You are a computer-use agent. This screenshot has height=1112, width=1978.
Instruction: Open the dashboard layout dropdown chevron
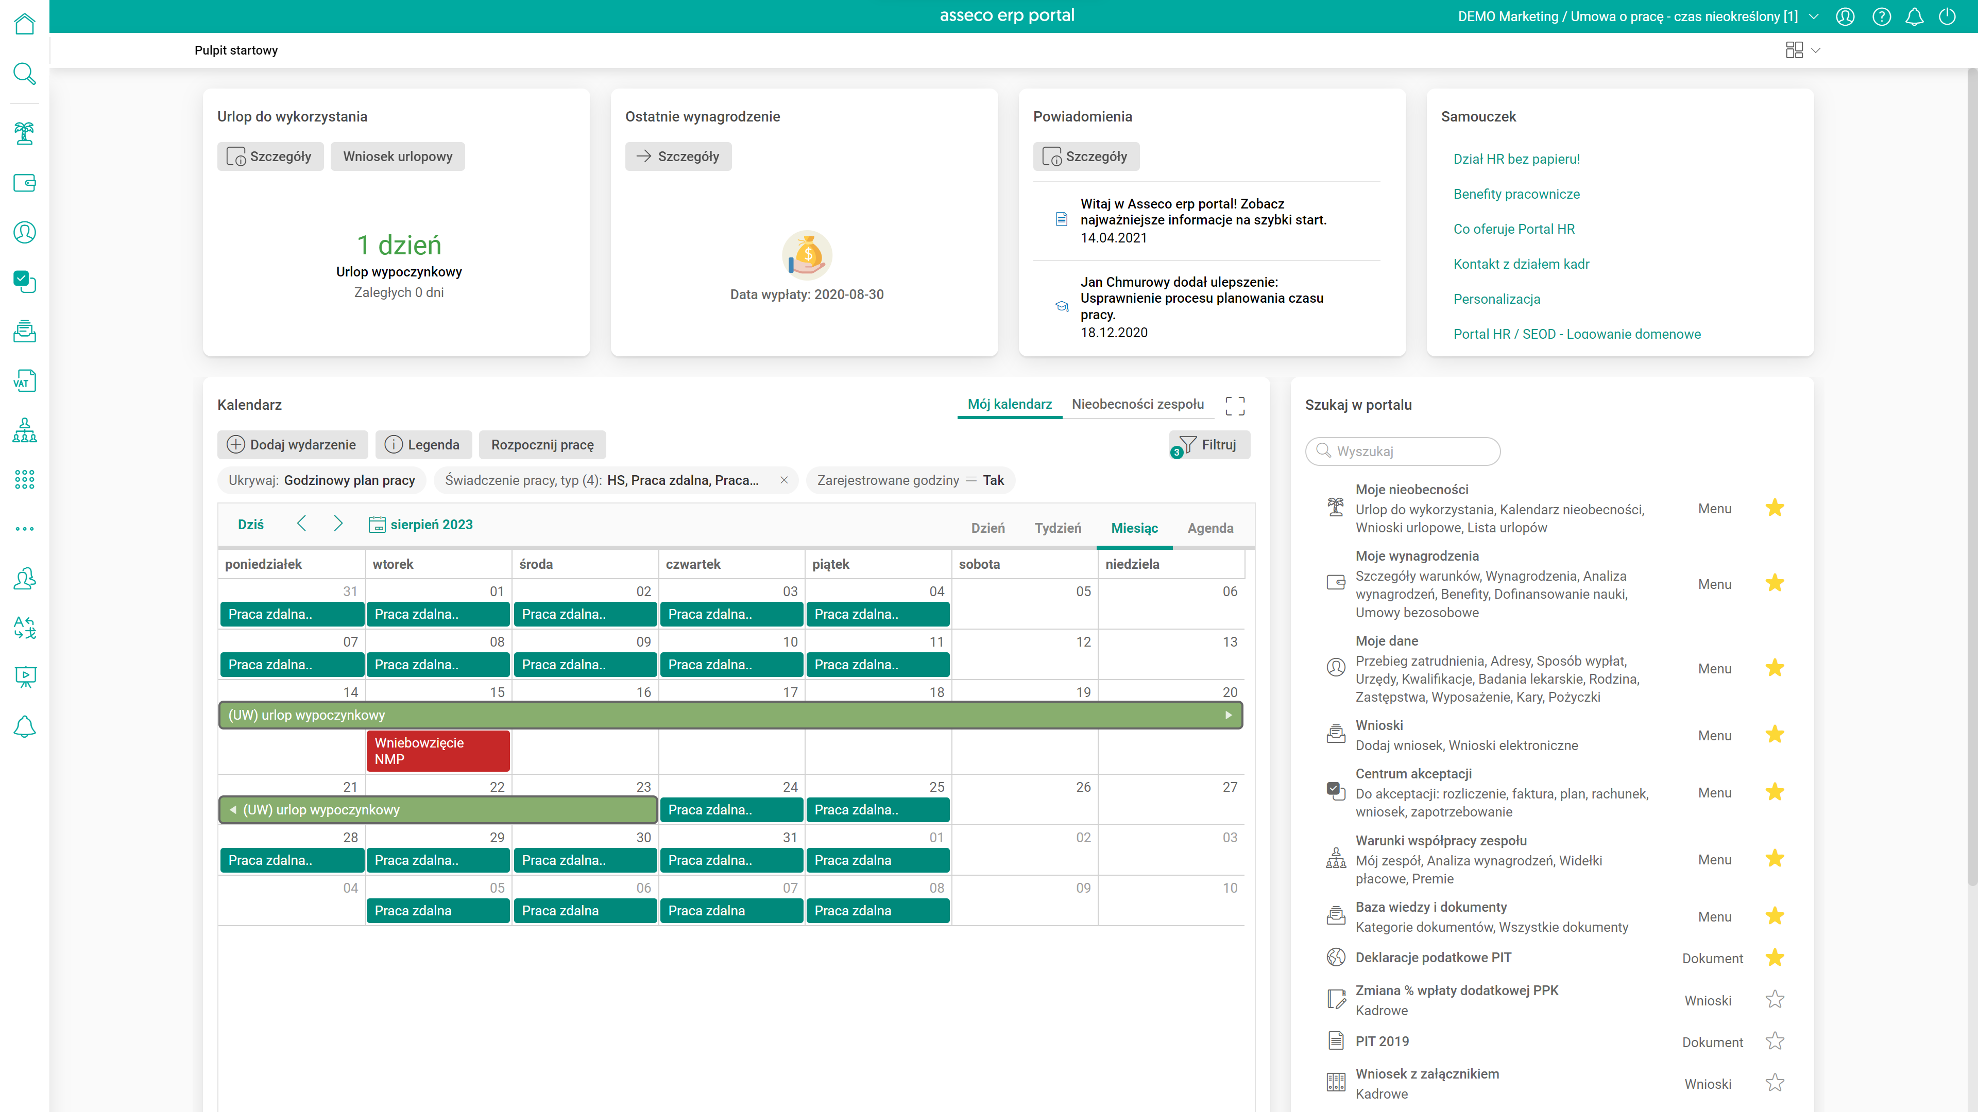pyautogui.click(x=1816, y=50)
